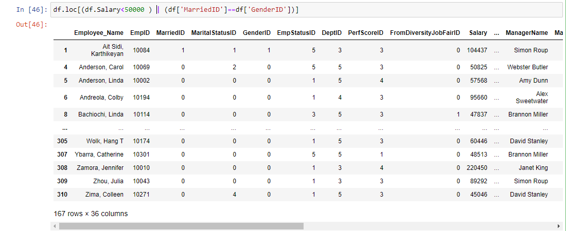This screenshot has width=566, height=231.
Task: Click the GenderID column header
Action: coord(257,33)
